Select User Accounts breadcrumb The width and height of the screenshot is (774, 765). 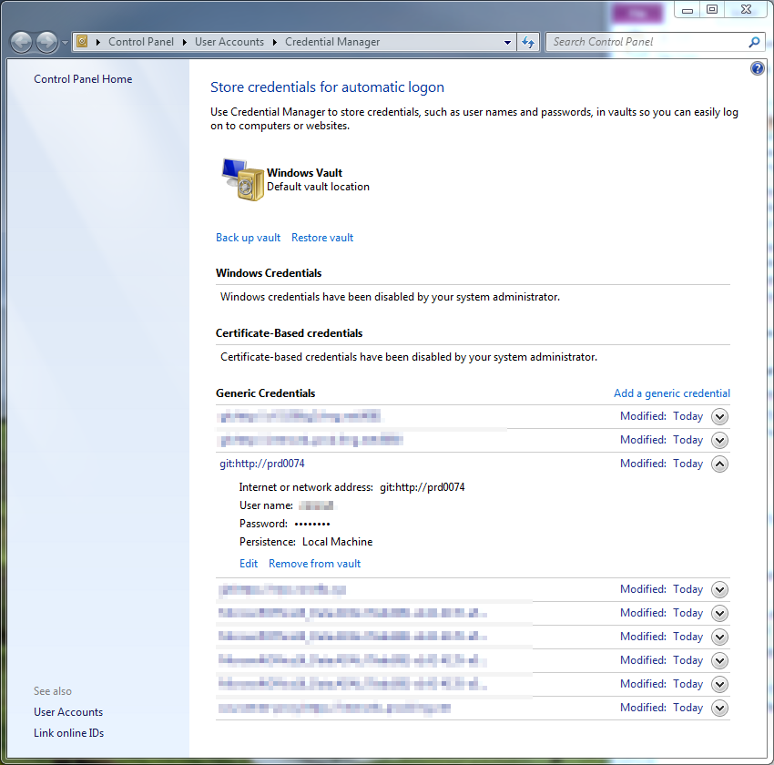click(229, 42)
